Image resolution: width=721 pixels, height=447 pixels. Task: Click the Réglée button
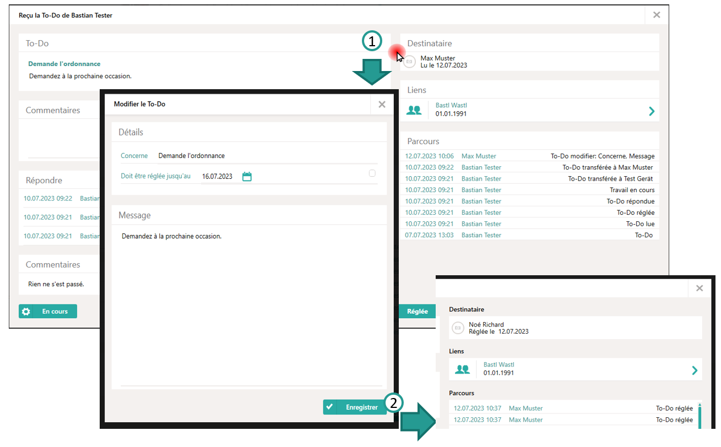(417, 312)
